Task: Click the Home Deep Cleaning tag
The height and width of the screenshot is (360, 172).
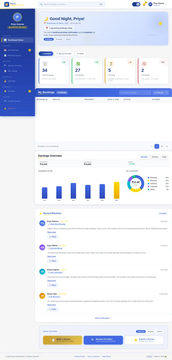Action: (x=56, y=224)
